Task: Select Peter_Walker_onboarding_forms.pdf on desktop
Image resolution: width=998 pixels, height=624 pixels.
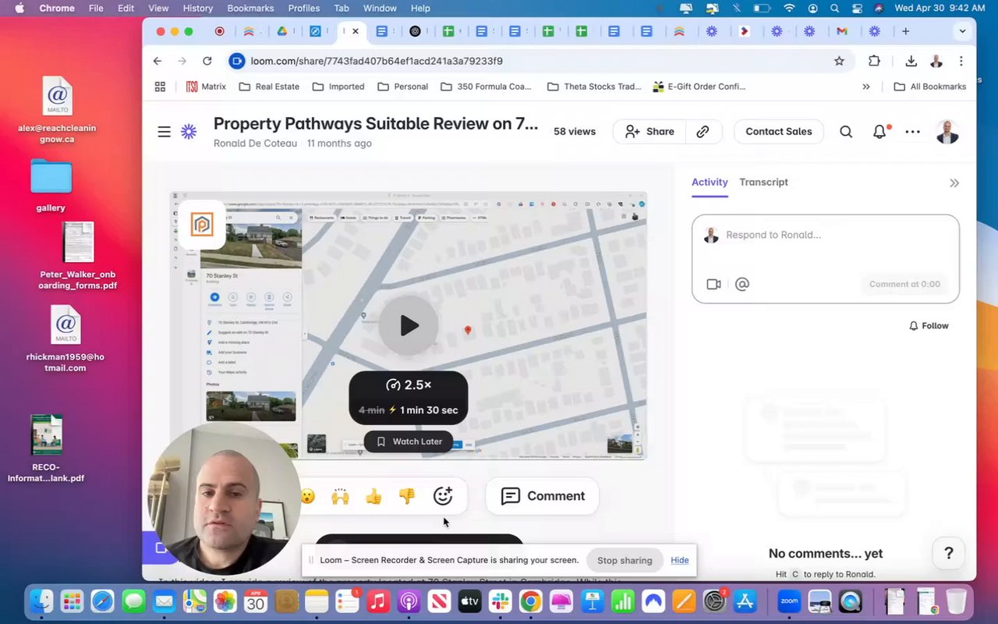Action: click(x=77, y=256)
